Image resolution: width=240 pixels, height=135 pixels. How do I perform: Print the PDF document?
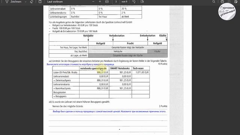pyautogui.click(x=222, y=1)
